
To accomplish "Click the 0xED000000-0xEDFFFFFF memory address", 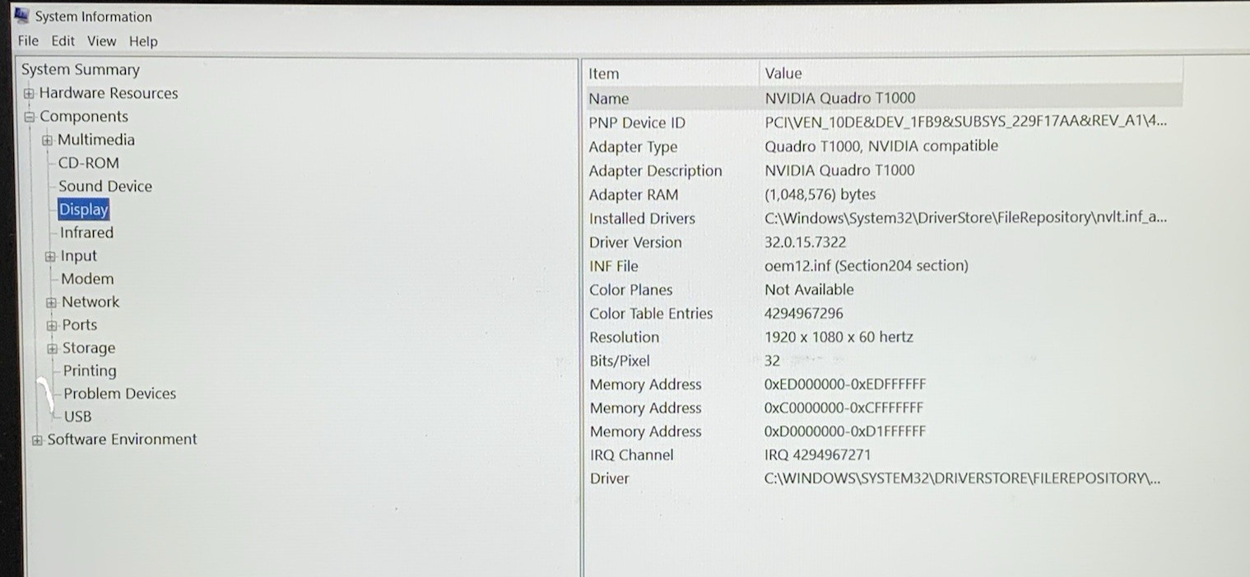I will point(845,384).
